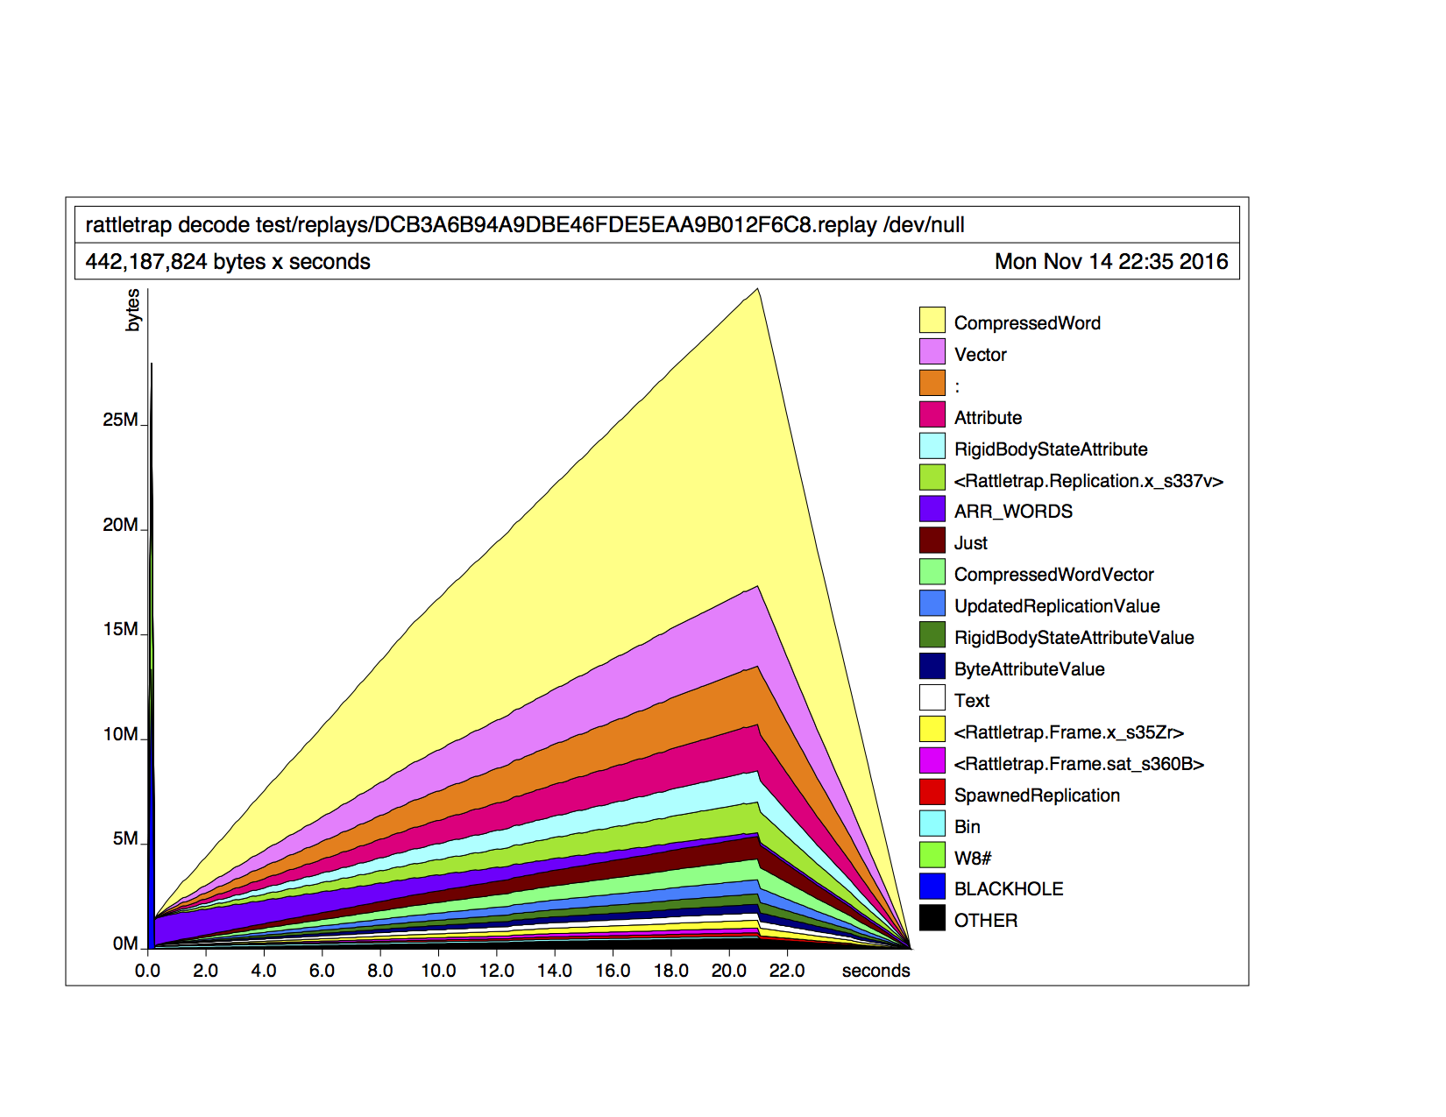
Task: Click the 'CompressedWord' legend label
Action: [1027, 323]
